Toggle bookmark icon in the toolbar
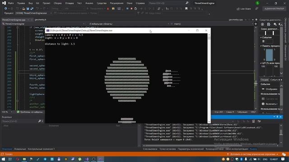The image size is (289, 162). click(x=186, y=9)
